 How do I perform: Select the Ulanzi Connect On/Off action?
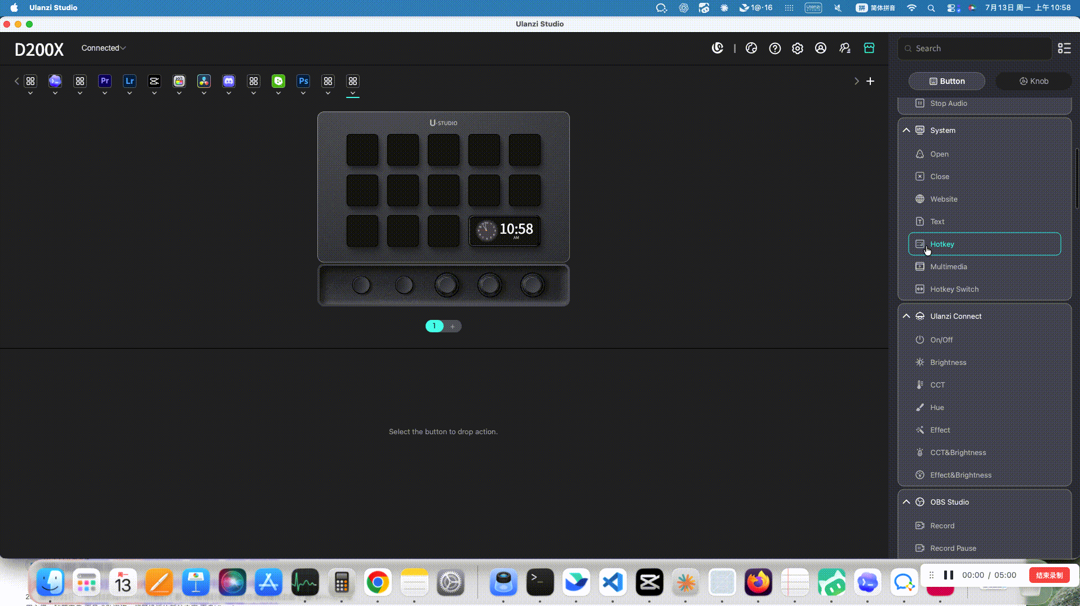click(984, 340)
